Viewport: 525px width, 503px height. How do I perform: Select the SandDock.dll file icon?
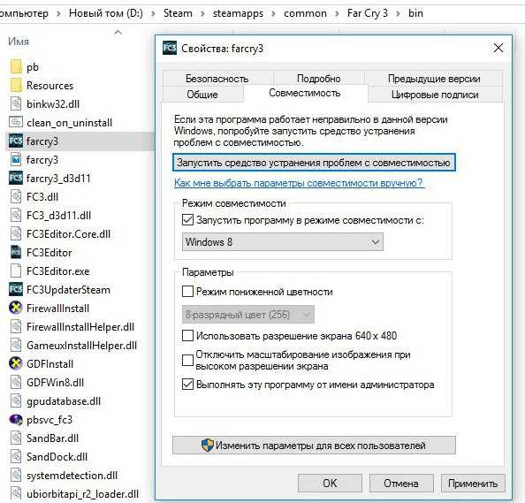click(16, 456)
